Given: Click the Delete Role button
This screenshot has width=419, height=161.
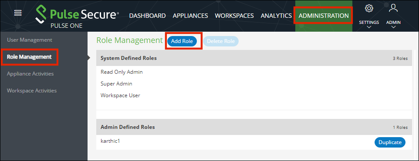Looking at the screenshot, I should point(221,41).
